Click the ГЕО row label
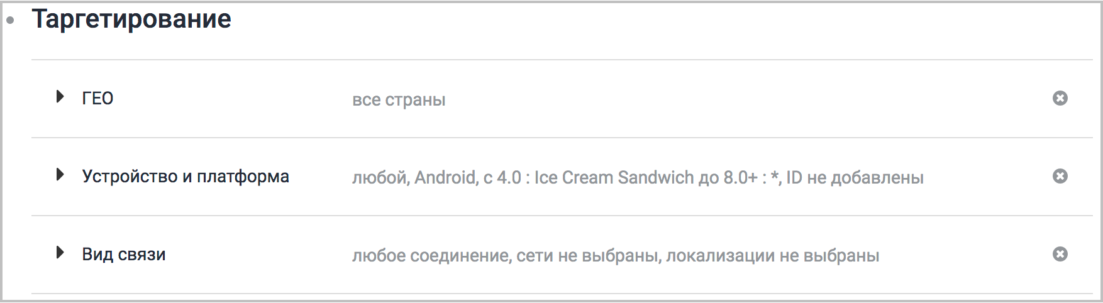1103x303 pixels. coord(97,99)
